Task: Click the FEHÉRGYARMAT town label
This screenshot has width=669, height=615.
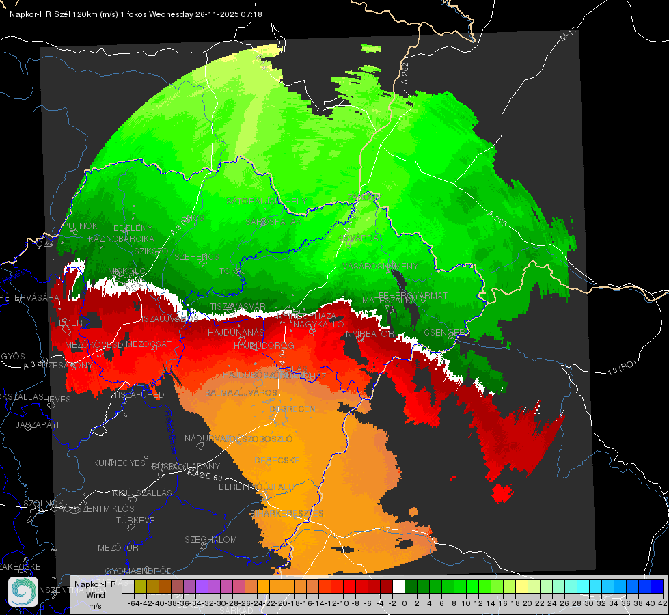Action: pyautogui.click(x=413, y=295)
